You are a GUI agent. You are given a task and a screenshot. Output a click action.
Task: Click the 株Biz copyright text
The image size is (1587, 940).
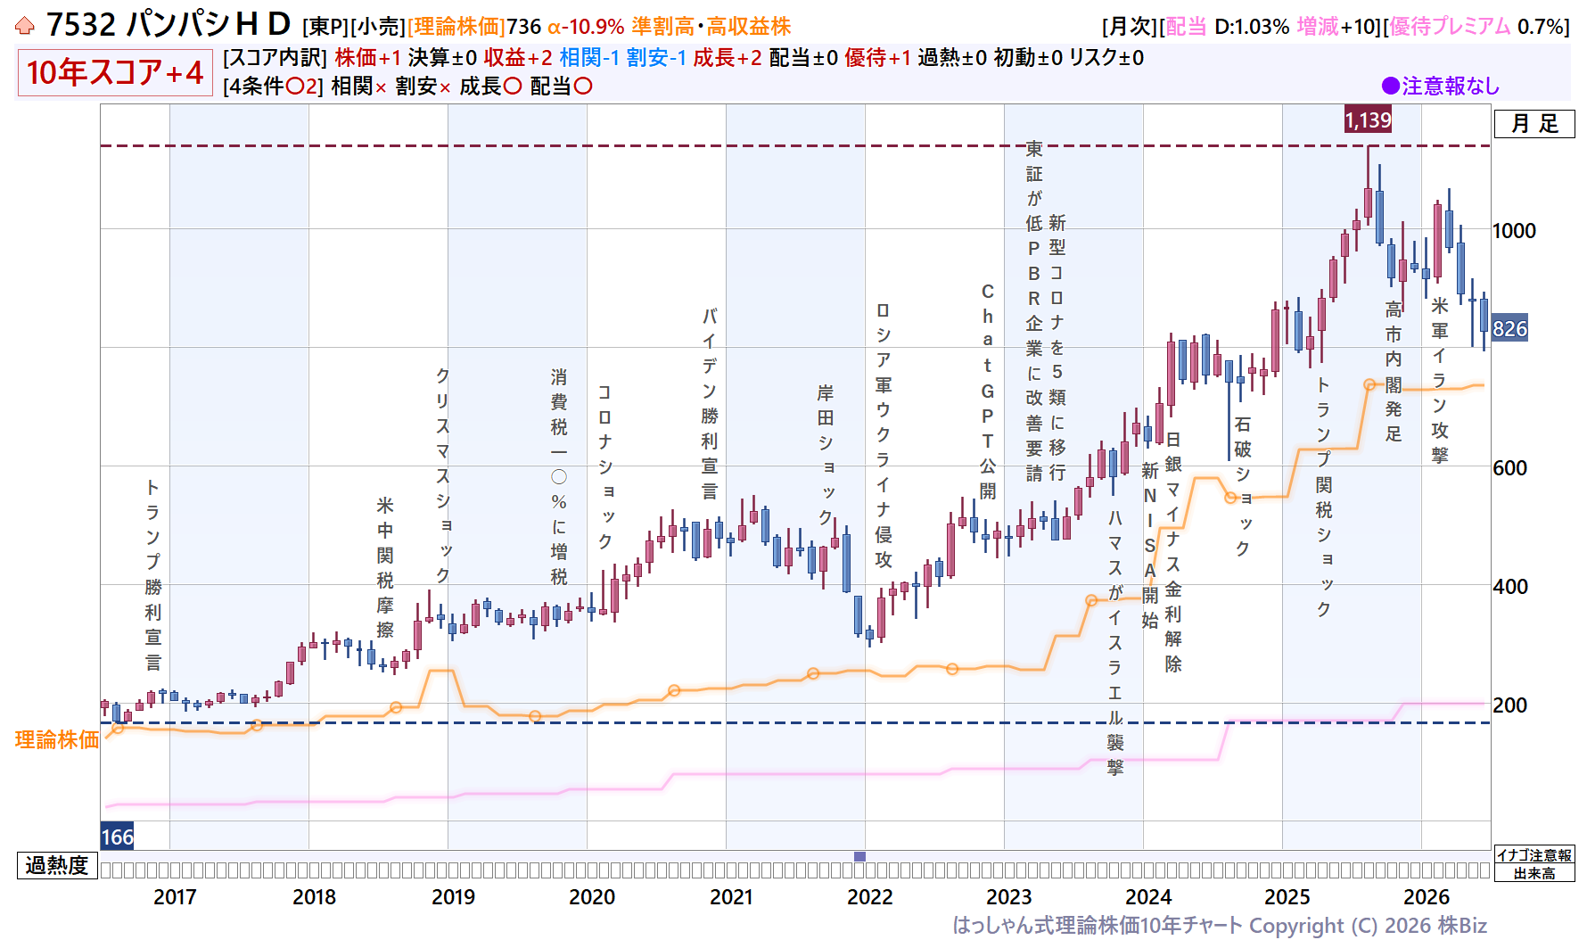(1461, 926)
